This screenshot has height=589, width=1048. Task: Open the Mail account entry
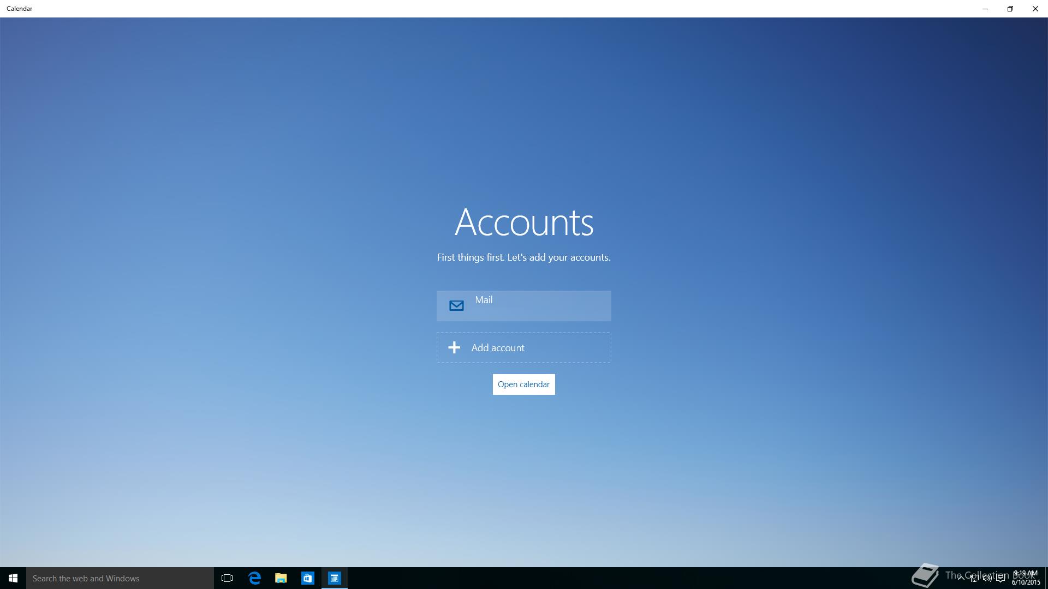point(523,305)
